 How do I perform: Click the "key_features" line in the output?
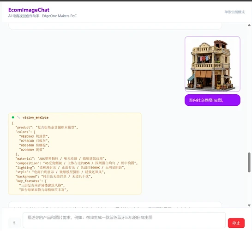point(31,181)
